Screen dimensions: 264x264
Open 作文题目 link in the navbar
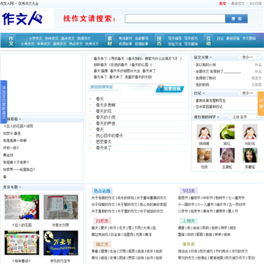click(249, 38)
